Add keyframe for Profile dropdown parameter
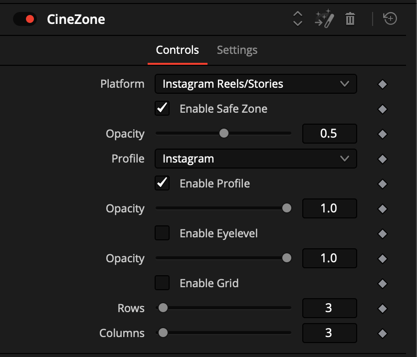The width and height of the screenshot is (417, 357). coord(383,159)
